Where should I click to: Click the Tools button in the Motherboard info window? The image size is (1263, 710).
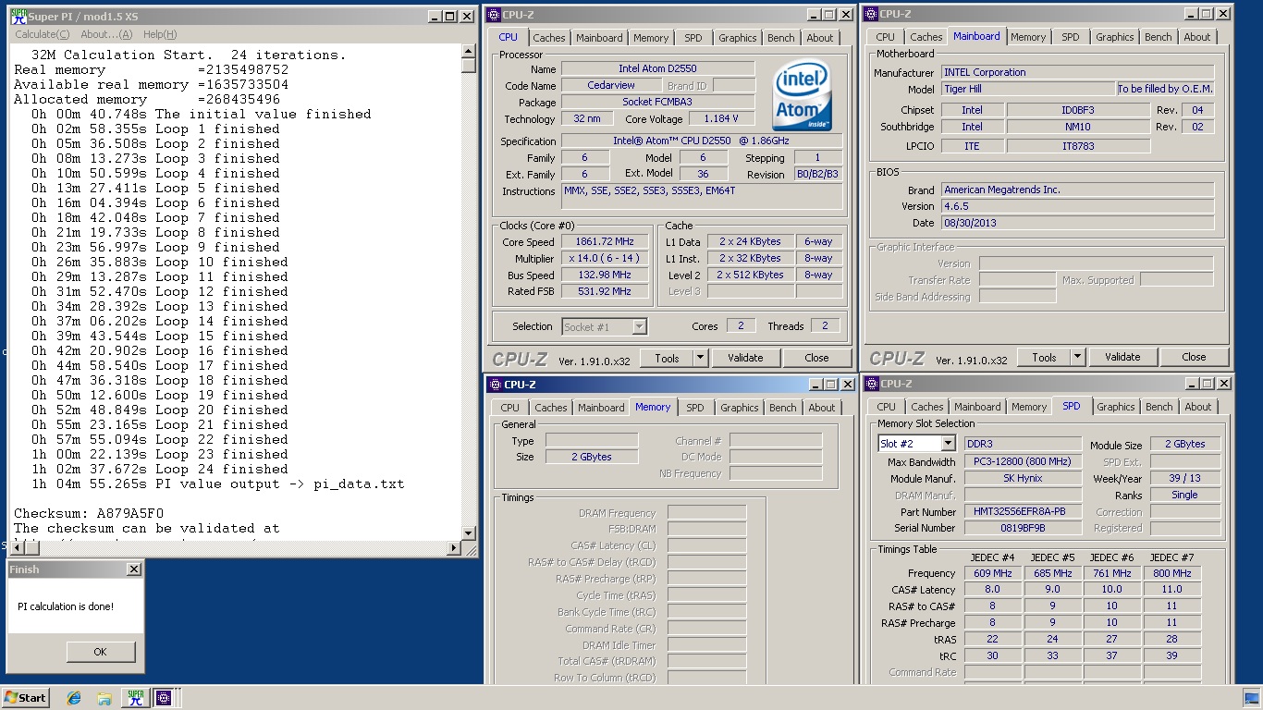point(1044,357)
